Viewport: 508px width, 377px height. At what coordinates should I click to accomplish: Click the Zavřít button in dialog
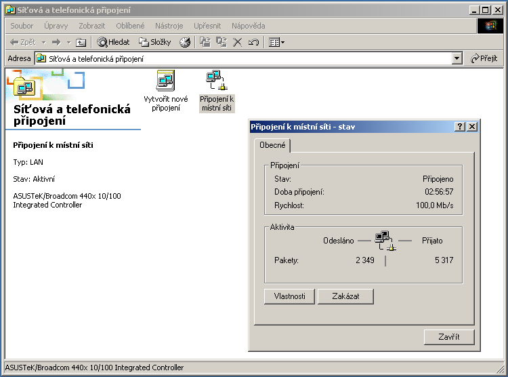pyautogui.click(x=448, y=337)
